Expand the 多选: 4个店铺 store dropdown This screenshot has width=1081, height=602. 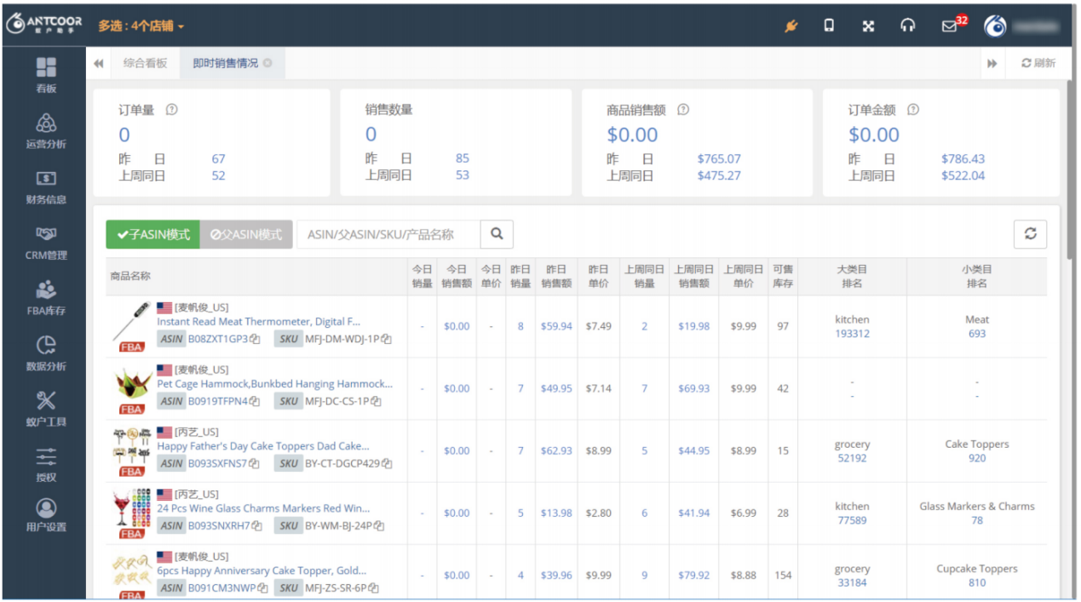(141, 26)
